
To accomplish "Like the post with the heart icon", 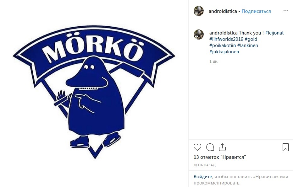I will [x=197, y=147].
